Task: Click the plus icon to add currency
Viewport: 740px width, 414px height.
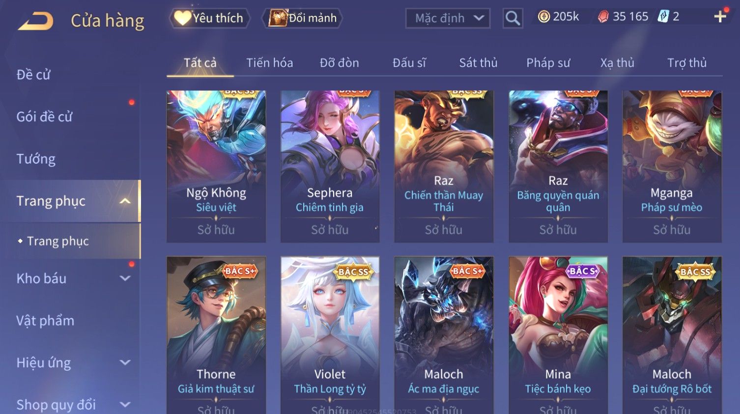Action: coord(720,17)
